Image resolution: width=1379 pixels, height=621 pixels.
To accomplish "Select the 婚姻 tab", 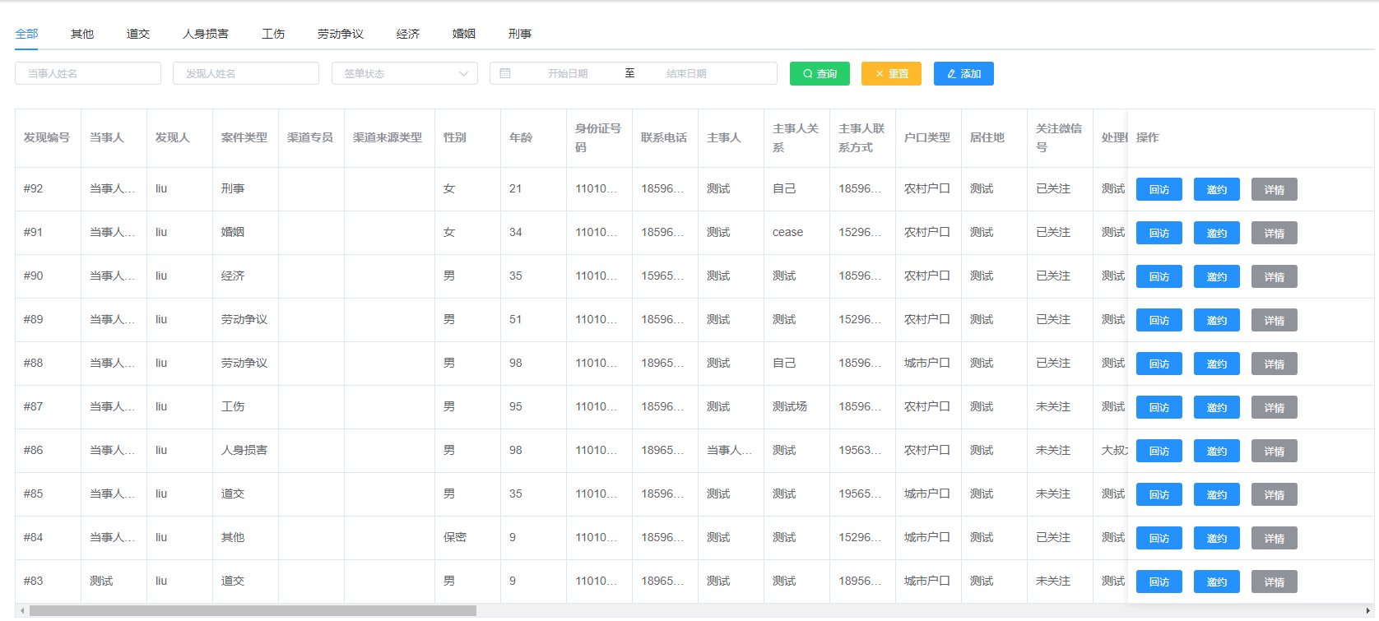I will (x=464, y=34).
